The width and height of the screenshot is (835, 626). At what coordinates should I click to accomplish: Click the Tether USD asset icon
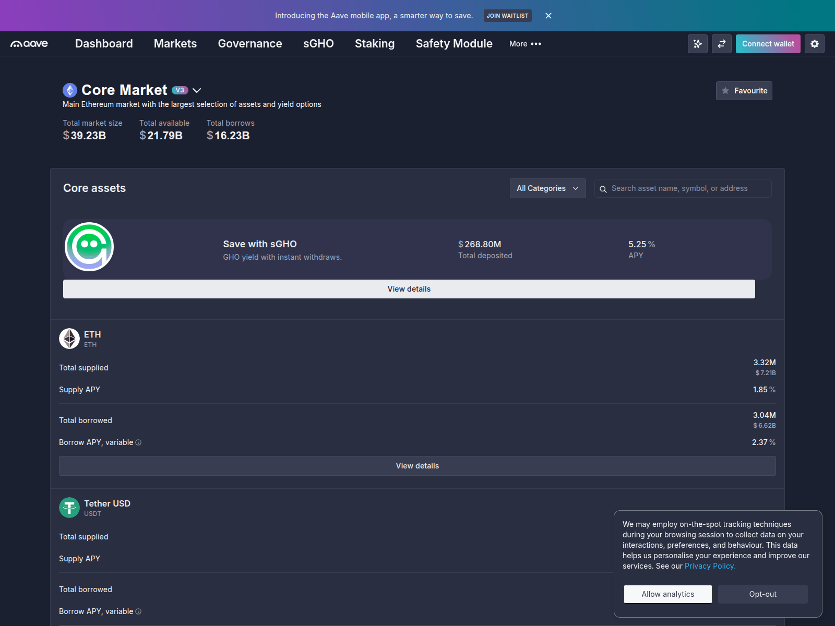click(69, 508)
